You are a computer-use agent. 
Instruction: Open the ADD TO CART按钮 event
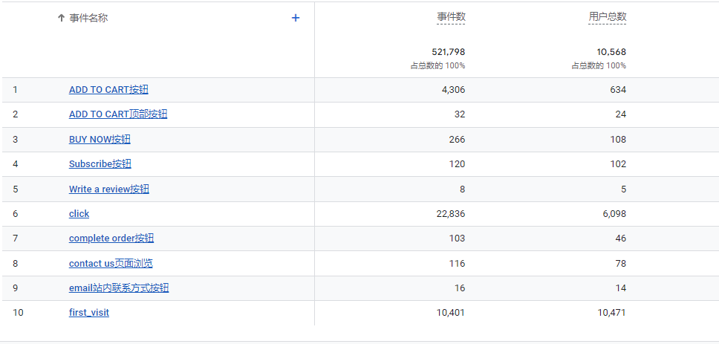click(x=108, y=90)
